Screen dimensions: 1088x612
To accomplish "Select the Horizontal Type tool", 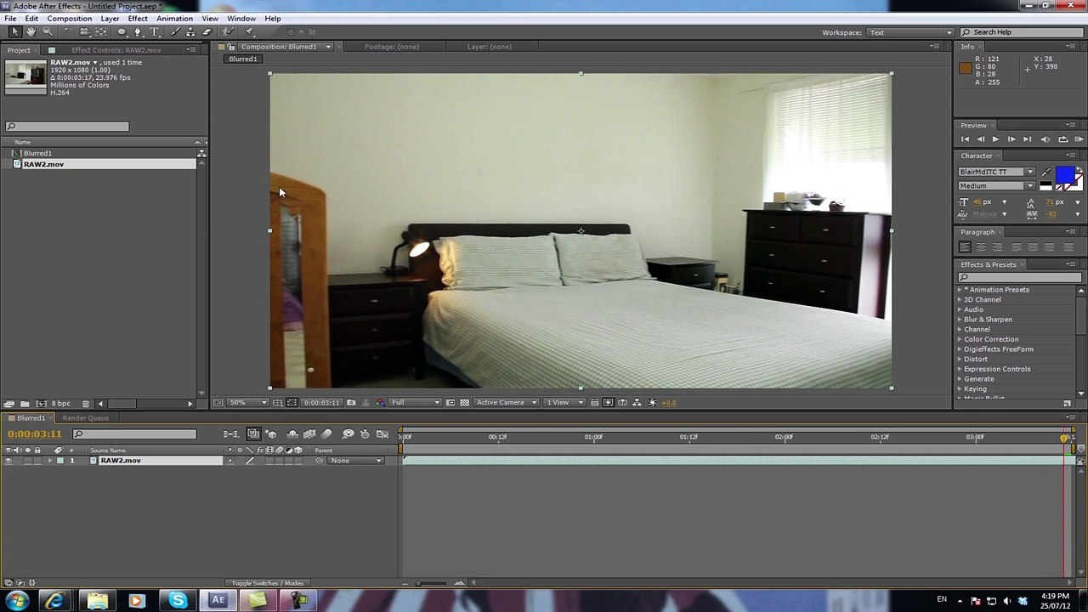I will [x=154, y=32].
